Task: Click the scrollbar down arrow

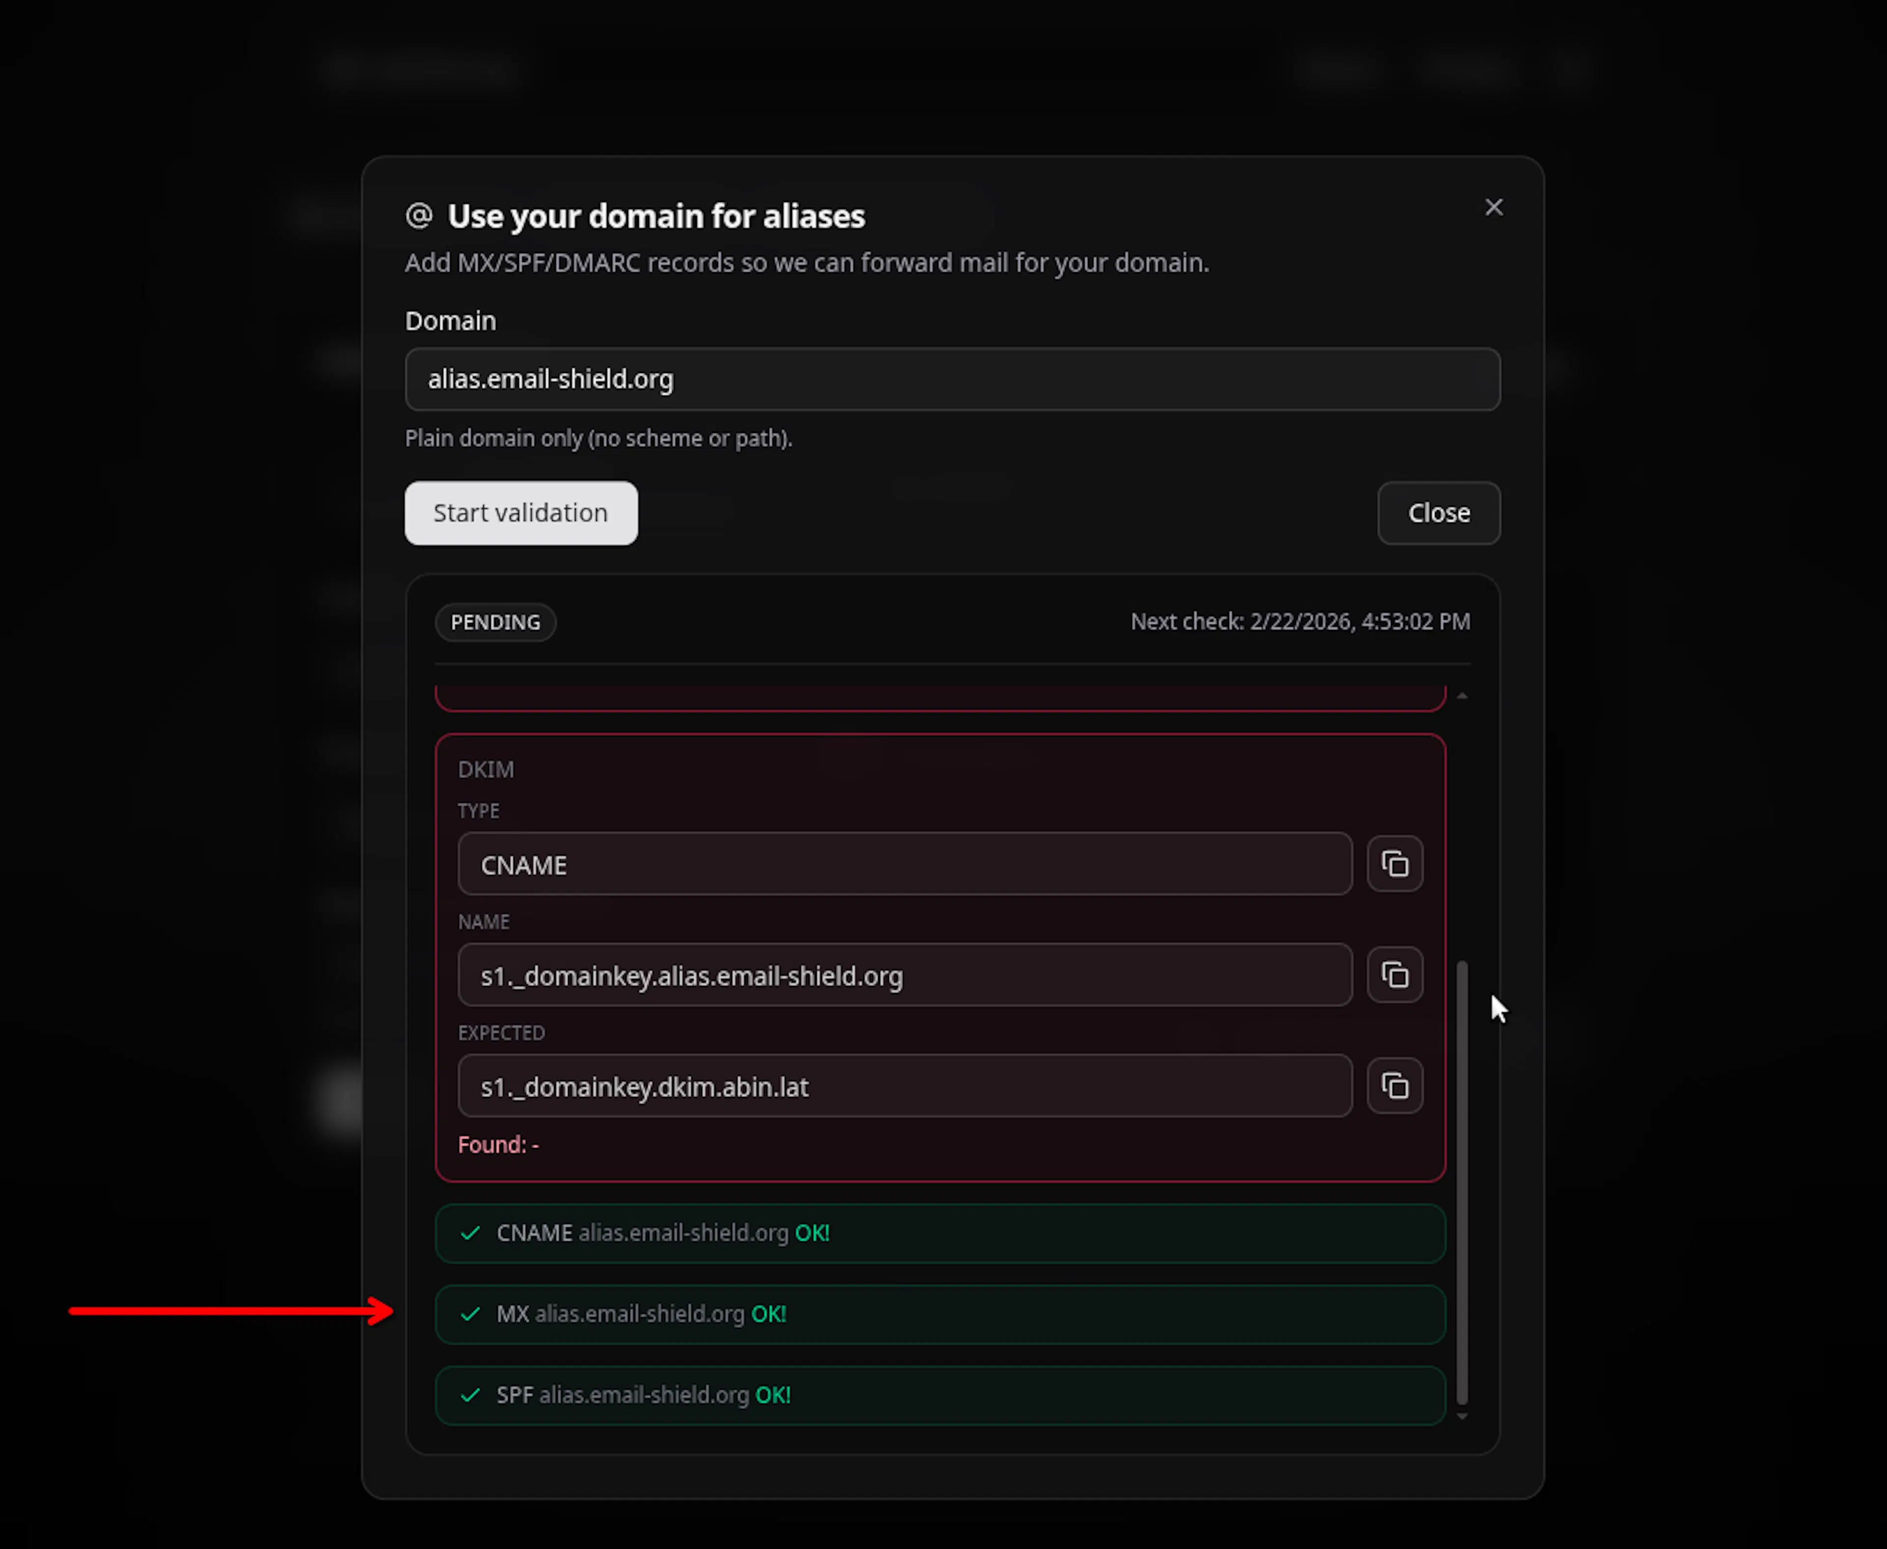Action: [1461, 1416]
